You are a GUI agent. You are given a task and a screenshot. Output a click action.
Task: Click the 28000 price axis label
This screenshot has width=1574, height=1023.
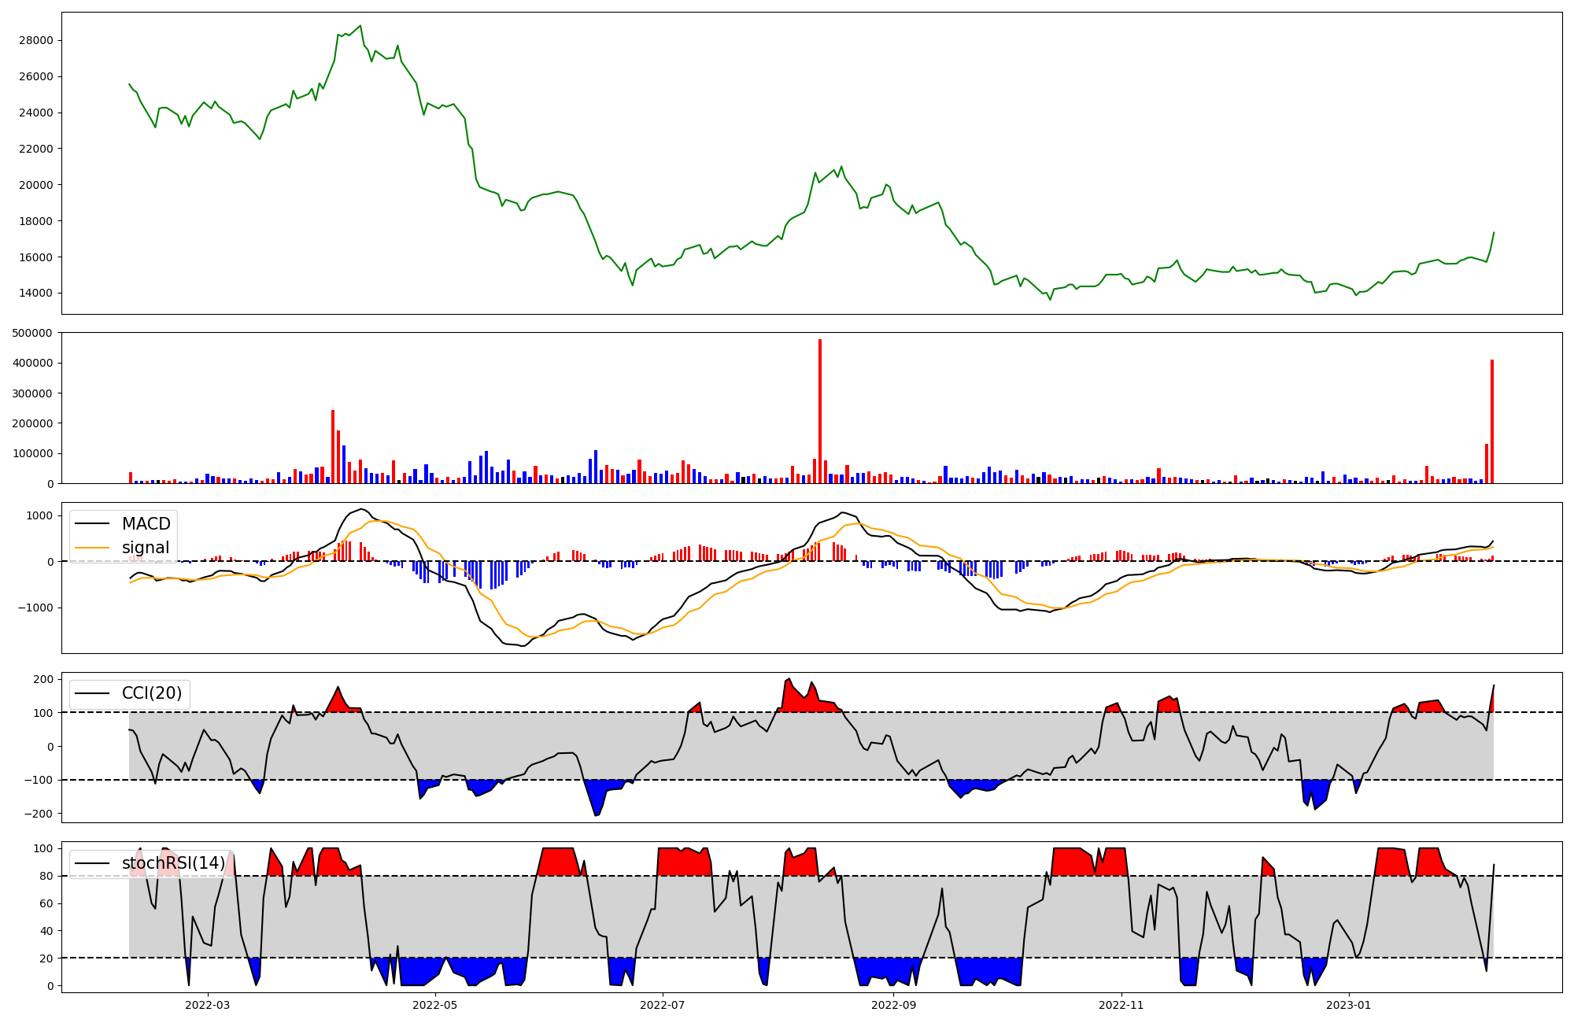tap(35, 41)
